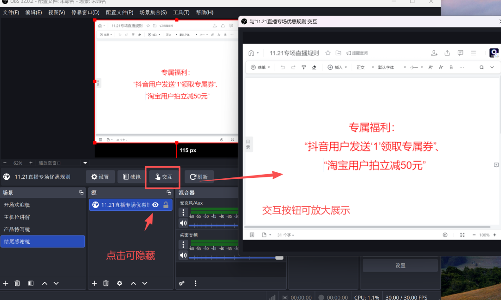Select the 产品特写镜 scene

(x=43, y=229)
